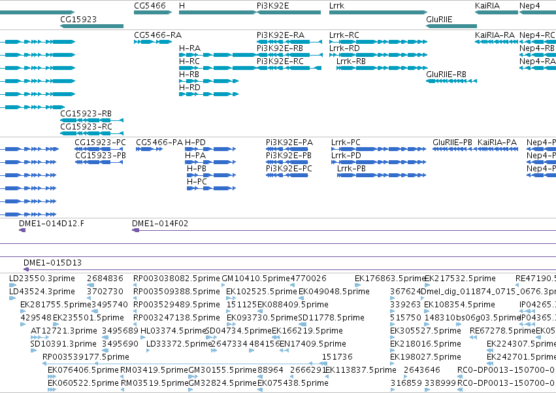Click the H-PB protein glyph
The width and height of the screenshot is (556, 393).
tap(211, 175)
